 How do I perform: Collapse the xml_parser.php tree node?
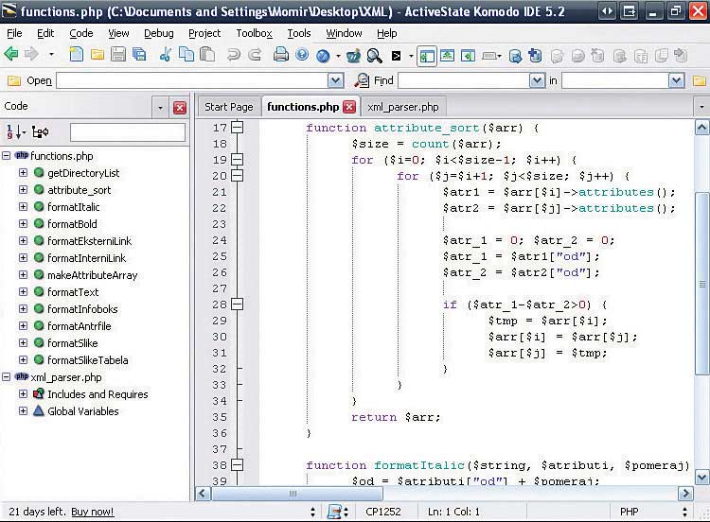6,376
